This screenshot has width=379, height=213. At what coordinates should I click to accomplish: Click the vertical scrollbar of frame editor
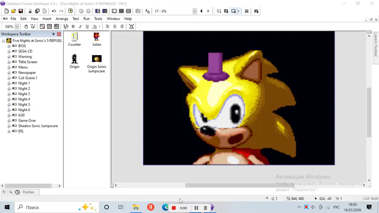369,112
